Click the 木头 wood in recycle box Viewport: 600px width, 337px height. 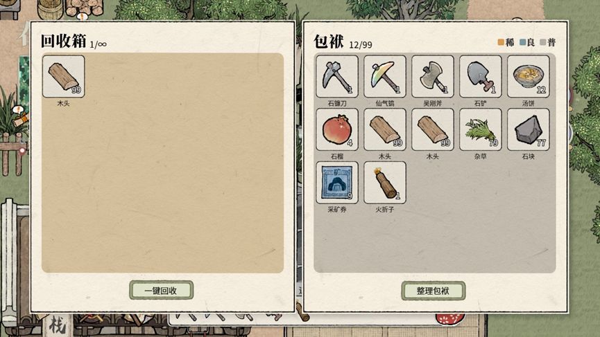(x=64, y=76)
